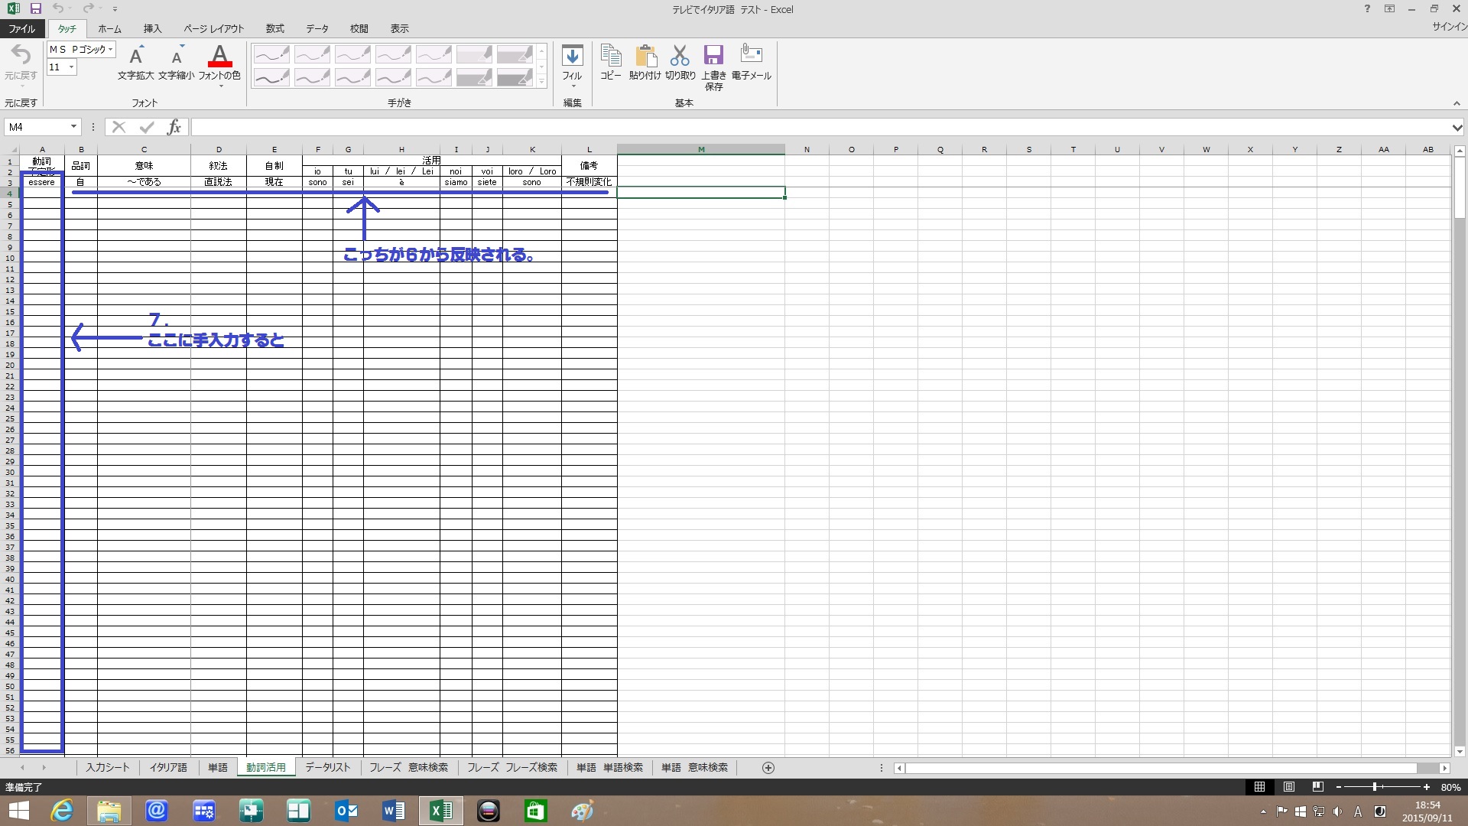Screen dimensions: 1468x826
Task: Click the Cut (切り取り) scissors icon
Action: [680, 57]
